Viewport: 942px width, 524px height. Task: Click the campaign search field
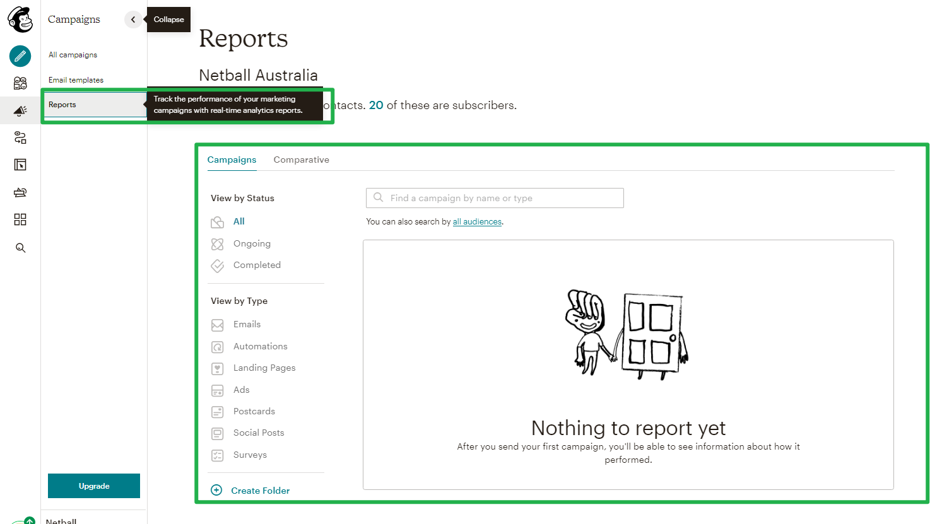click(x=495, y=198)
